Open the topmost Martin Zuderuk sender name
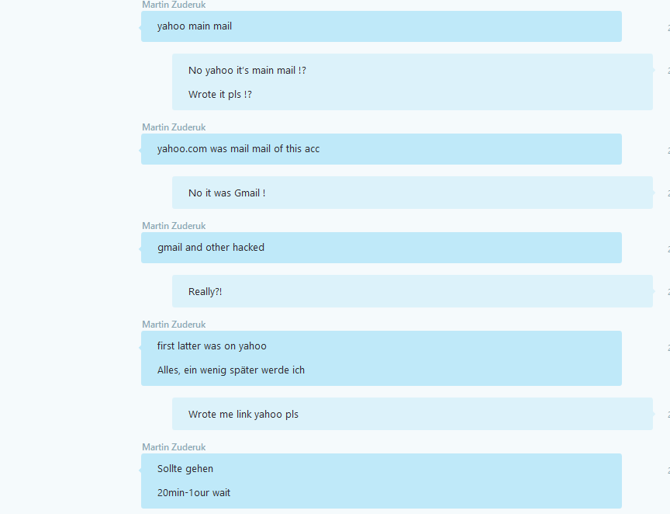 tap(174, 5)
